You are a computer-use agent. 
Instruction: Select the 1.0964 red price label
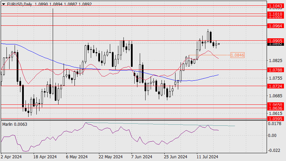tap(275, 26)
